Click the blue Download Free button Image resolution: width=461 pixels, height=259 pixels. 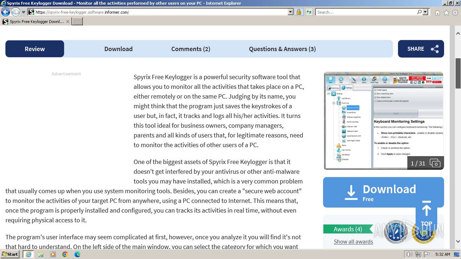pyautogui.click(x=384, y=192)
